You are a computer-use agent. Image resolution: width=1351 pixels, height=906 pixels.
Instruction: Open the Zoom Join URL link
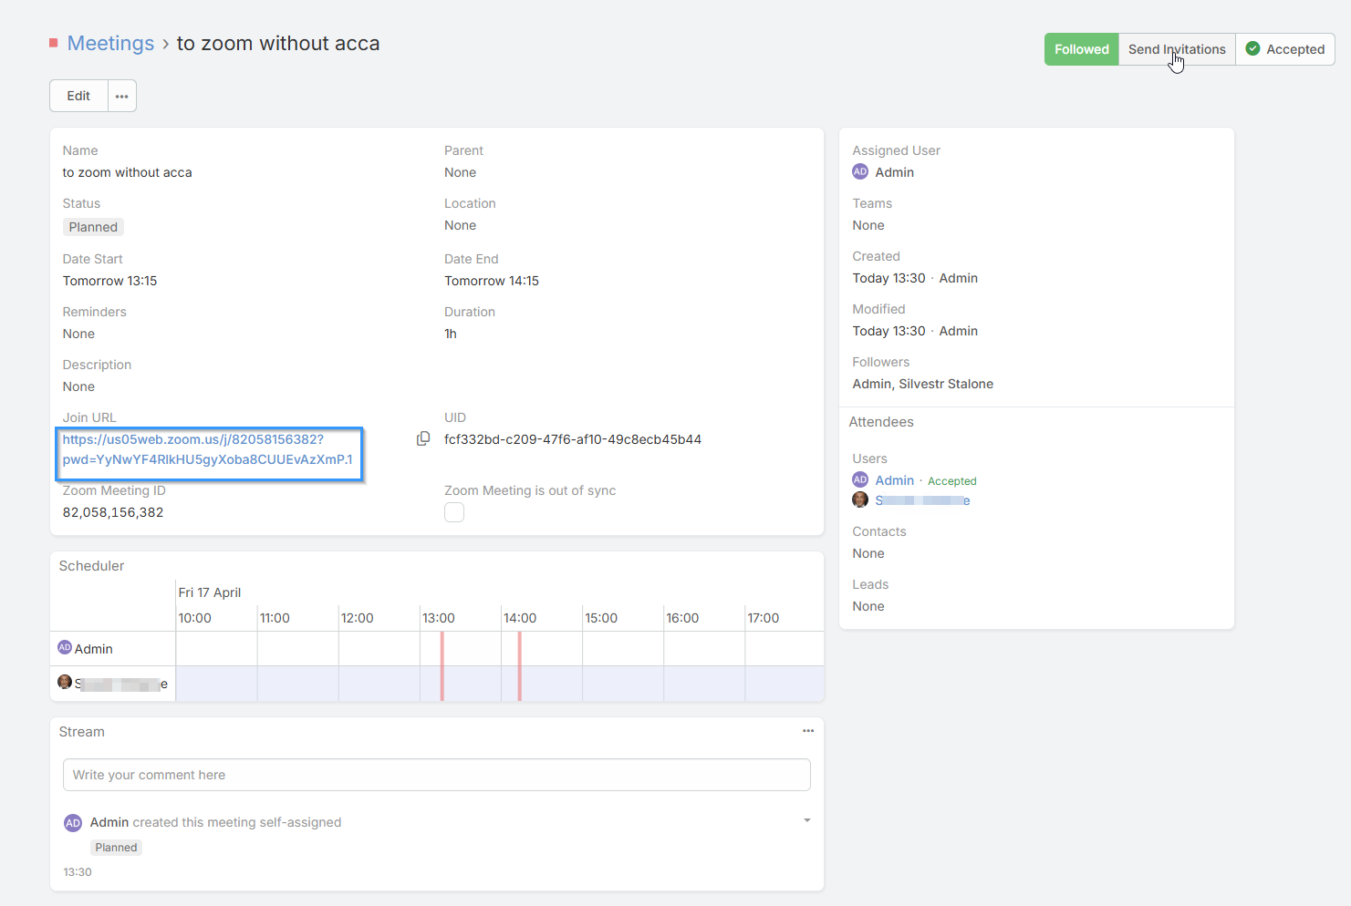pos(207,449)
